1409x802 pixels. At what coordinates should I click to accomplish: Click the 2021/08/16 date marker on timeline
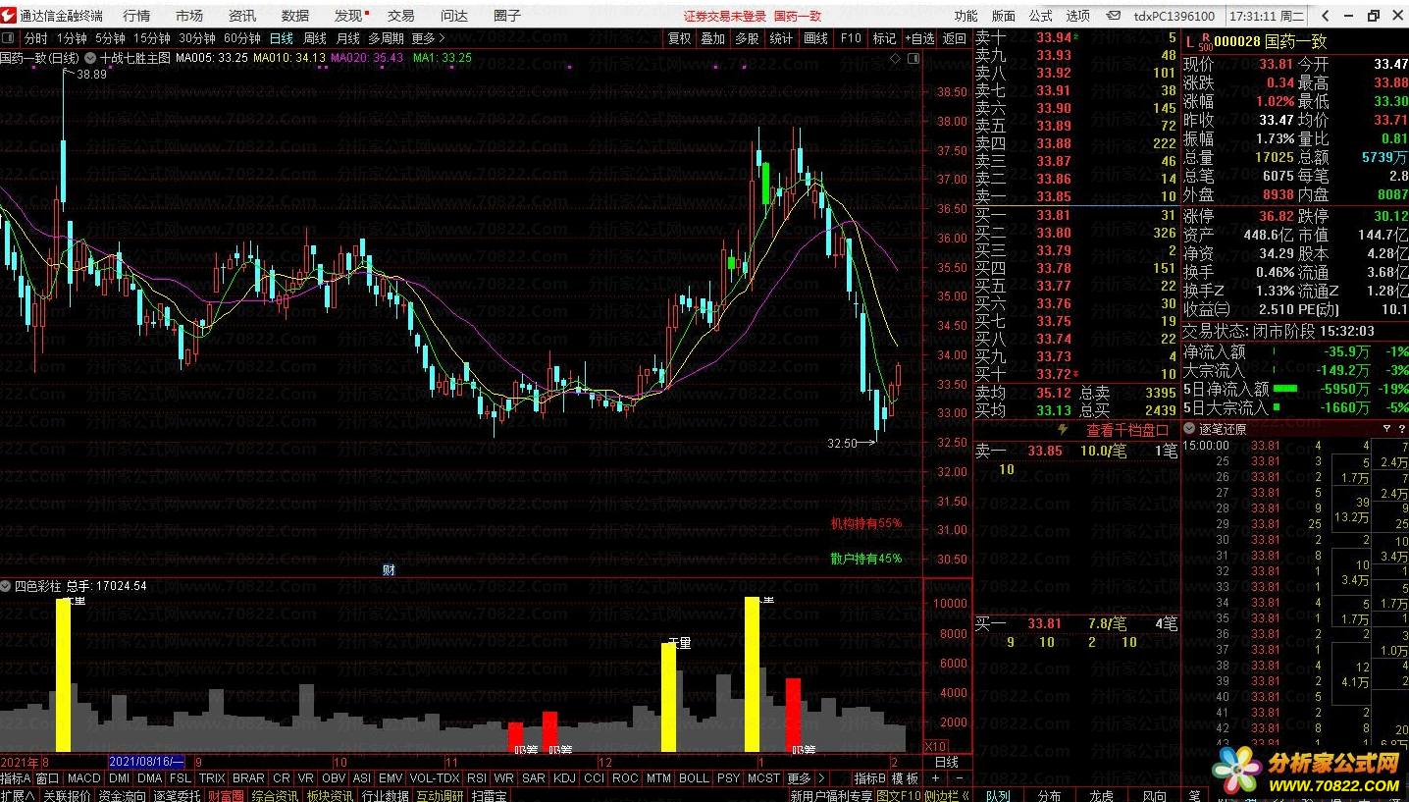(x=146, y=762)
